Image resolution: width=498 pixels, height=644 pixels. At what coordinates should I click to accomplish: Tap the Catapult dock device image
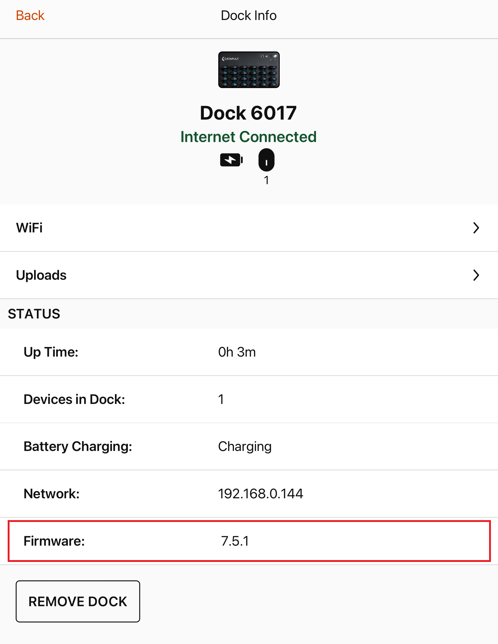pyautogui.click(x=249, y=70)
